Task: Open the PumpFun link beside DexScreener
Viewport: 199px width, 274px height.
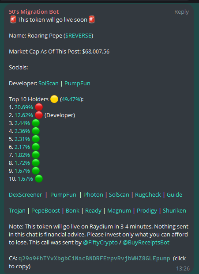Action: click(63, 194)
